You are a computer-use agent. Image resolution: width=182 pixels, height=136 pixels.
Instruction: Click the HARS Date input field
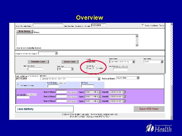pos(53,86)
